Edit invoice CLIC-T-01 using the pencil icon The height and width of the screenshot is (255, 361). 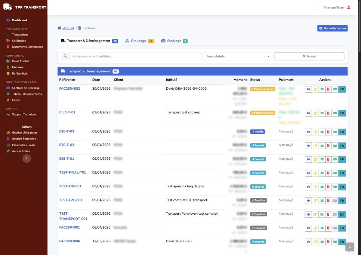coord(315,113)
